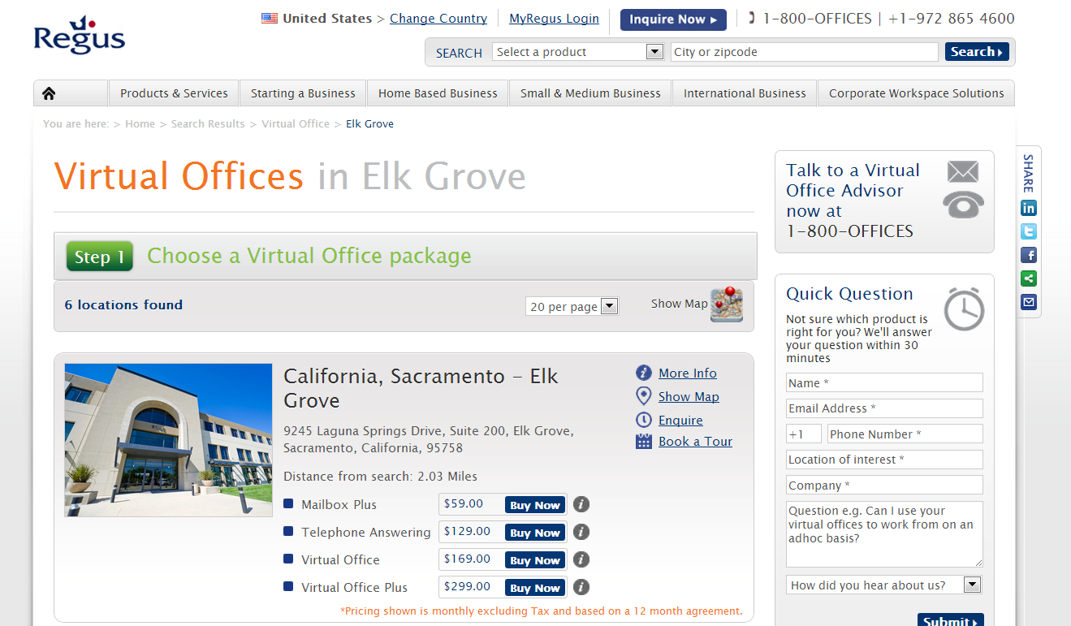Viewport: 1071px width, 626px height.
Task: Buy Now for Virtual Office $169.00
Action: point(534,560)
